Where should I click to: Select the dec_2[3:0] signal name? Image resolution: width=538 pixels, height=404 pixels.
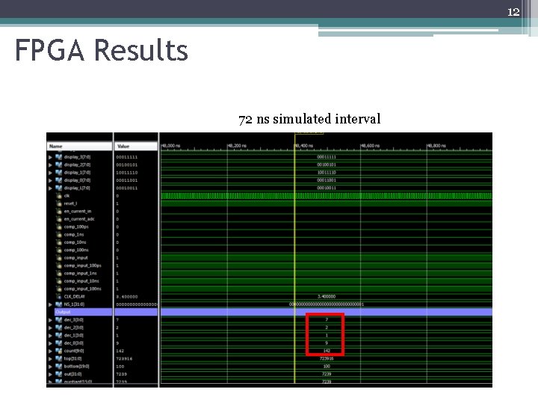point(73,328)
